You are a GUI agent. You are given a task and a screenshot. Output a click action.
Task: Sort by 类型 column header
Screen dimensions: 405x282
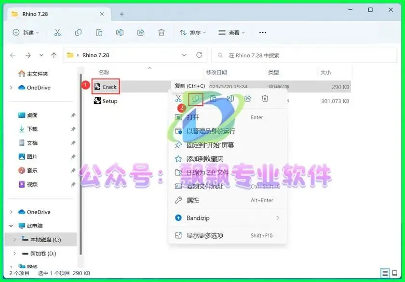click(273, 73)
